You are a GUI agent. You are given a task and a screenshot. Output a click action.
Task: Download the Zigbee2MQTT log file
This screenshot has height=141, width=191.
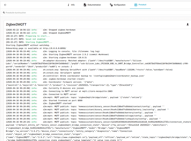(x=188, y=25)
